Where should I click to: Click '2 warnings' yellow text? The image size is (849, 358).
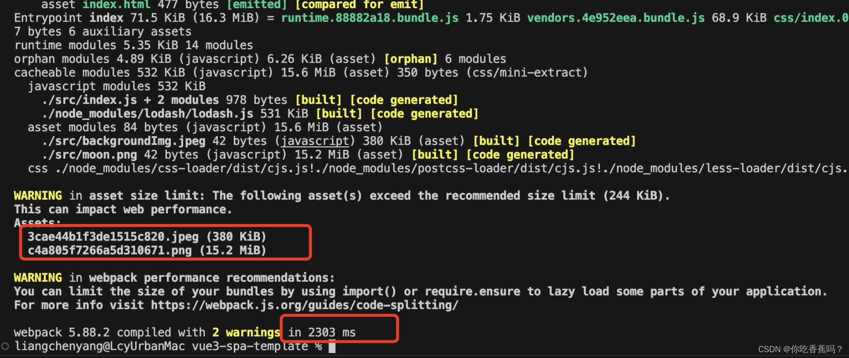[246, 333]
